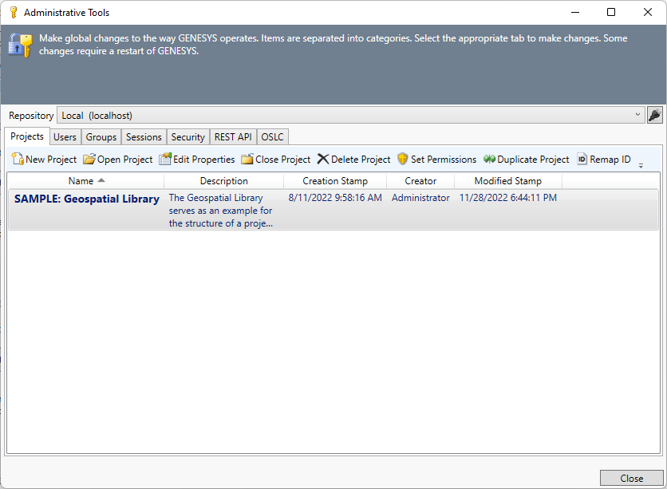Open Set Permissions shield icon
Viewport: 667px width, 489px height.
(403, 160)
